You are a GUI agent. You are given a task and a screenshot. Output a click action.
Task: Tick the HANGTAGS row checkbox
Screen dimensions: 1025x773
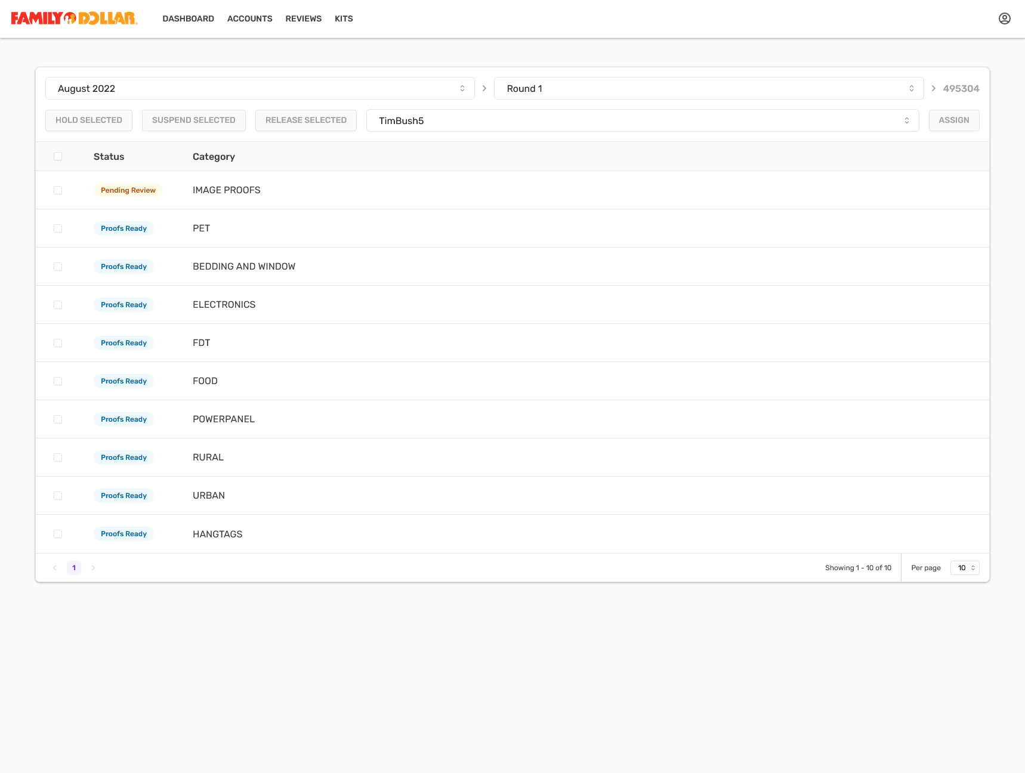tap(58, 534)
